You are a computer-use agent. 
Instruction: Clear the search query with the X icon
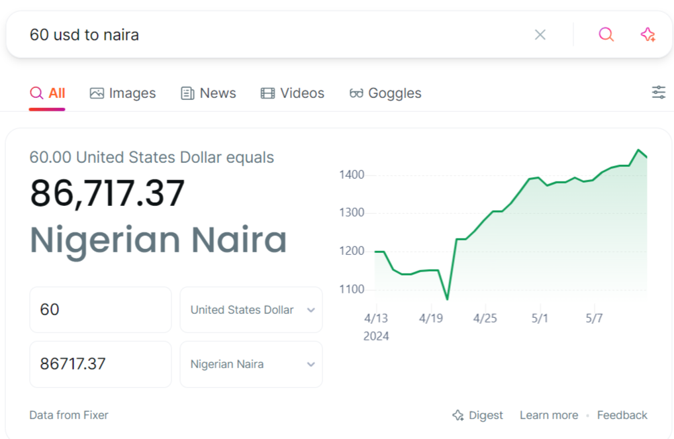point(540,34)
